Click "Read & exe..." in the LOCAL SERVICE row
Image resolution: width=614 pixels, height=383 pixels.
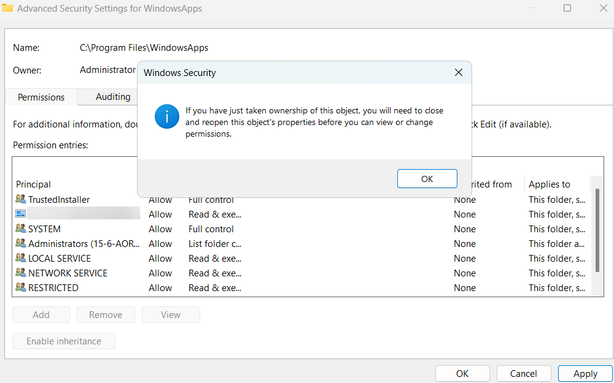click(x=215, y=259)
